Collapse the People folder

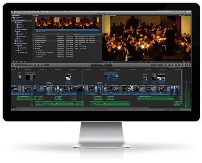(x=16, y=45)
